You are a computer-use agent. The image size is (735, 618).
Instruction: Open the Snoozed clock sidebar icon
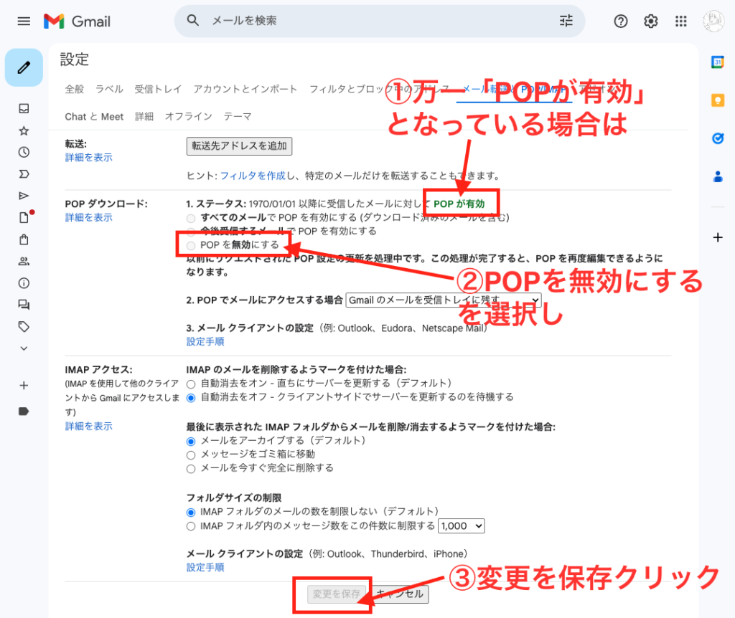tap(24, 152)
